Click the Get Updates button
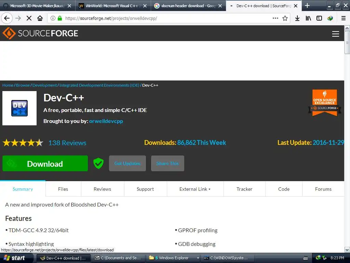Viewport: 350px width, 263px height. coord(127,163)
